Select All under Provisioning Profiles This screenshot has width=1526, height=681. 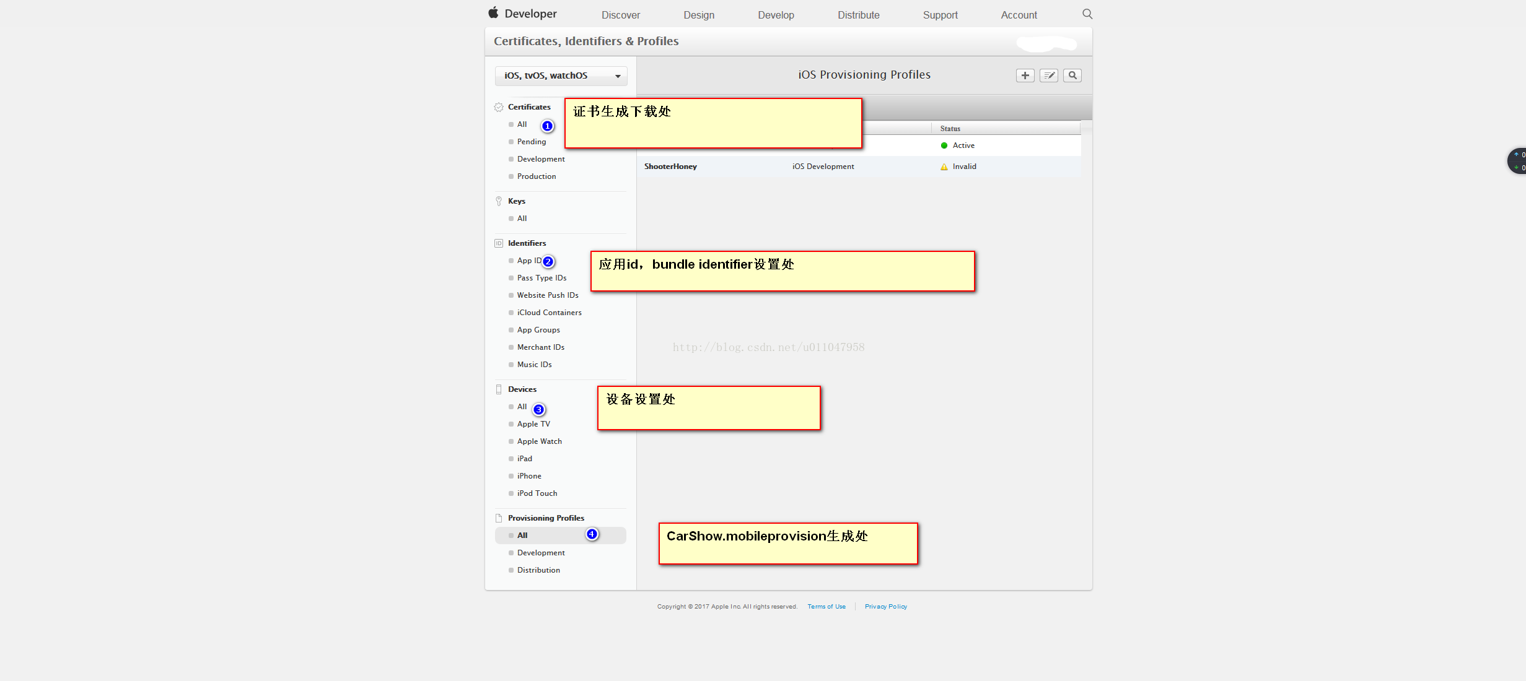561,536
